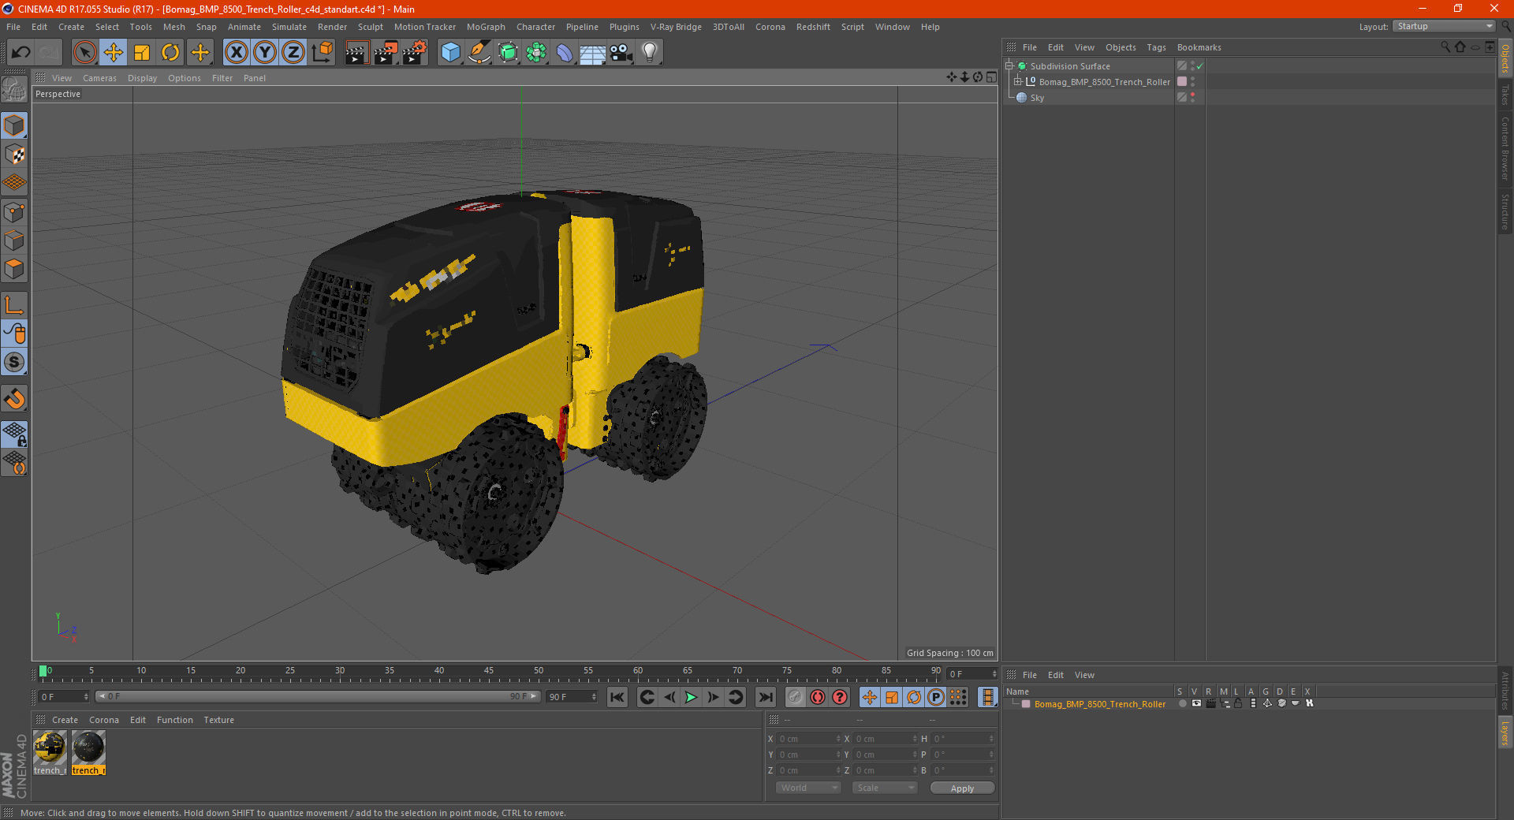Image resolution: width=1514 pixels, height=820 pixels.
Task: Add Floor environment object
Action: tap(592, 53)
